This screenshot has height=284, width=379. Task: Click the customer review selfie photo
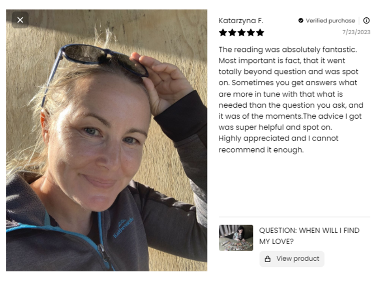(x=107, y=140)
